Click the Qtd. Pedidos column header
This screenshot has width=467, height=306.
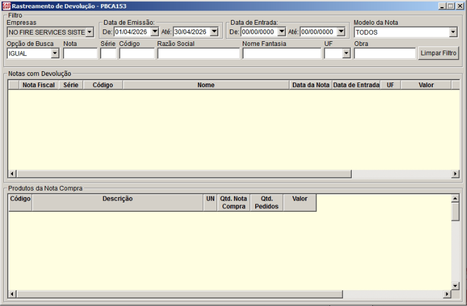coord(266,202)
